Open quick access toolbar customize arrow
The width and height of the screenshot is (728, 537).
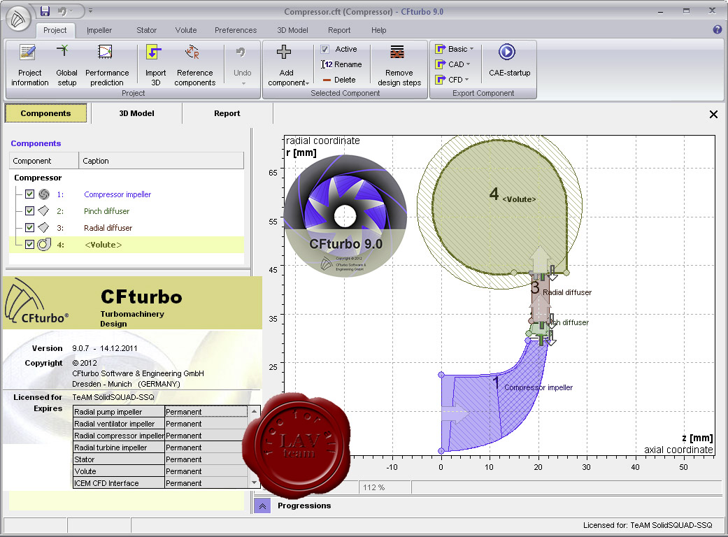pos(90,10)
